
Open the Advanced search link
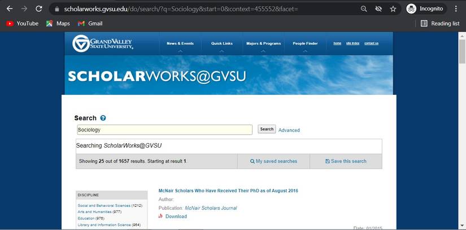coord(289,130)
